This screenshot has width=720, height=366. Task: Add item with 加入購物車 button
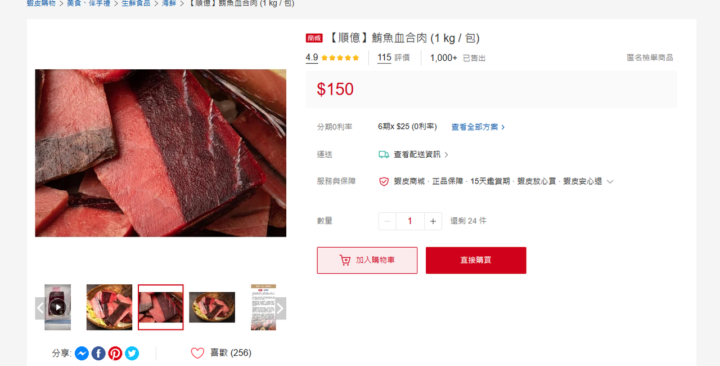tap(367, 260)
